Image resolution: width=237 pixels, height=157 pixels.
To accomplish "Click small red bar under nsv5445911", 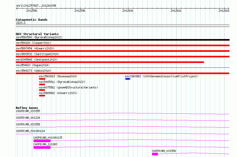I will pos(42,84).
